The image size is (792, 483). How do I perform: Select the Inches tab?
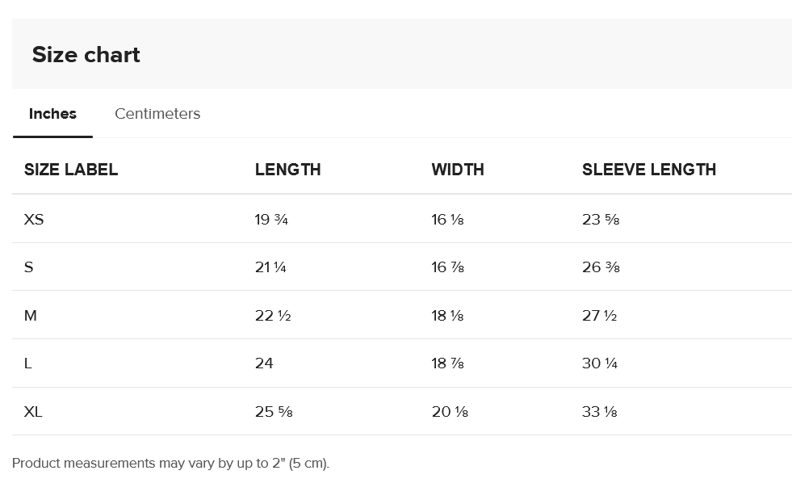52,114
